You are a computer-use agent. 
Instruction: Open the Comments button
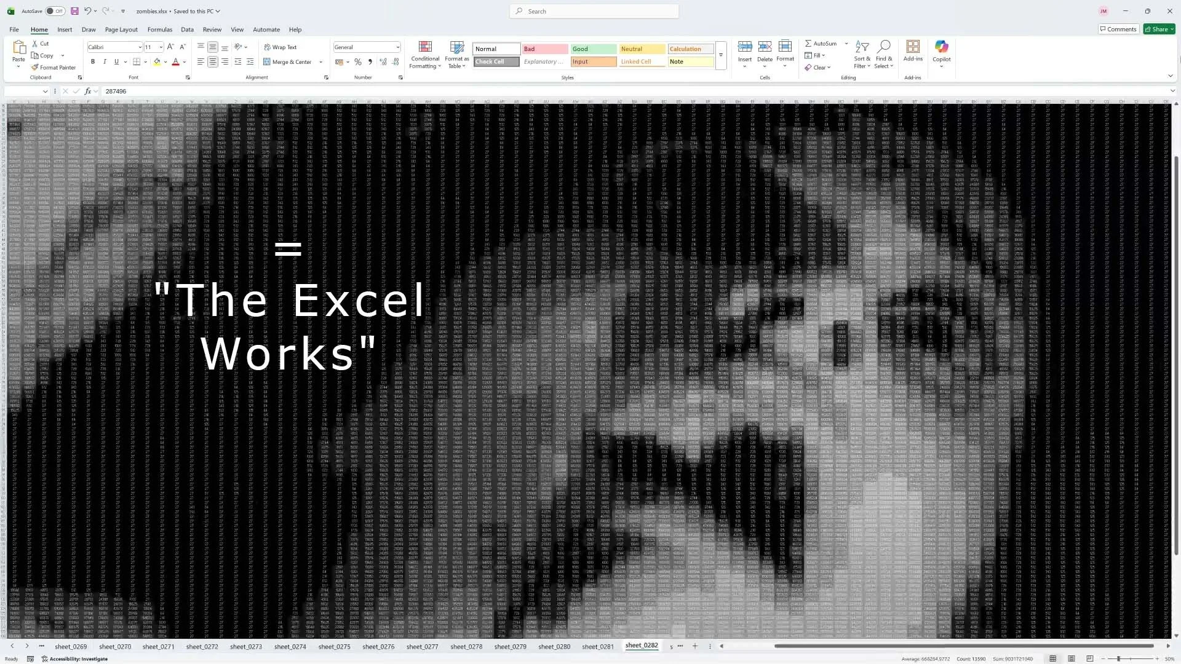(x=1118, y=29)
